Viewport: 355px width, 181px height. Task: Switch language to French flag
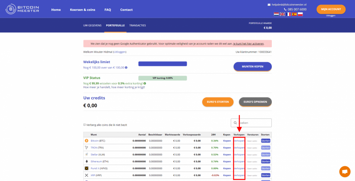click(288, 14)
